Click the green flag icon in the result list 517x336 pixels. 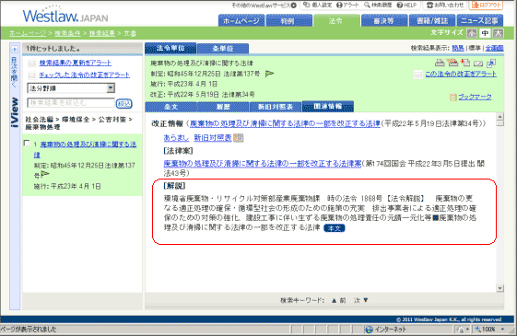tap(44, 174)
